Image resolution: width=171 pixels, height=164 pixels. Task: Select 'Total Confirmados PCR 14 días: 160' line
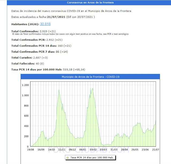click(x=41, y=46)
